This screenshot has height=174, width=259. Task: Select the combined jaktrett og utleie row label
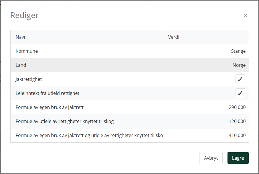coord(89,136)
